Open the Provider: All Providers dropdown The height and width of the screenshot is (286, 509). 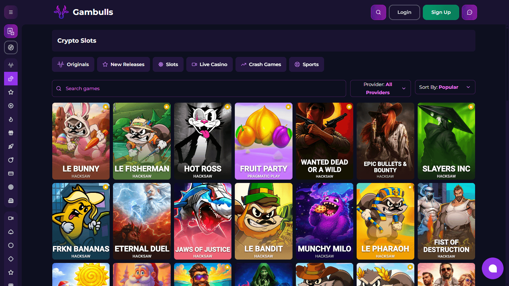click(x=380, y=88)
